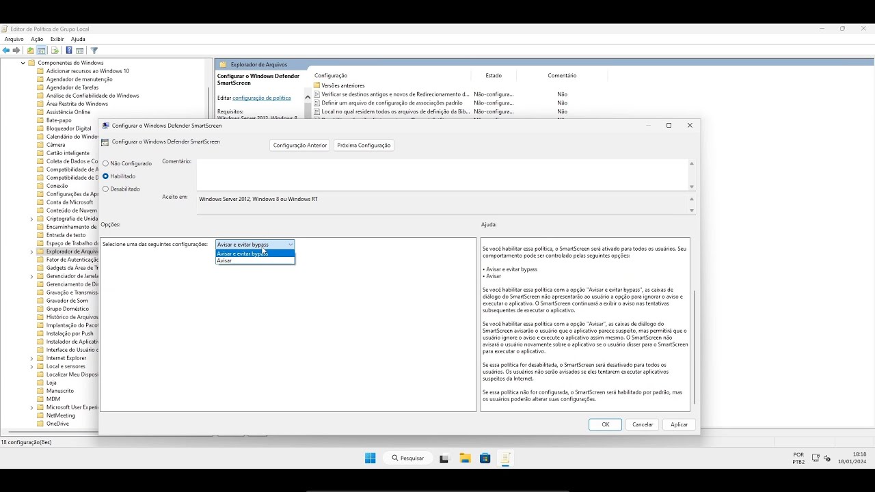Open the configuração de política link
This screenshot has width=875, height=492.
click(262, 98)
